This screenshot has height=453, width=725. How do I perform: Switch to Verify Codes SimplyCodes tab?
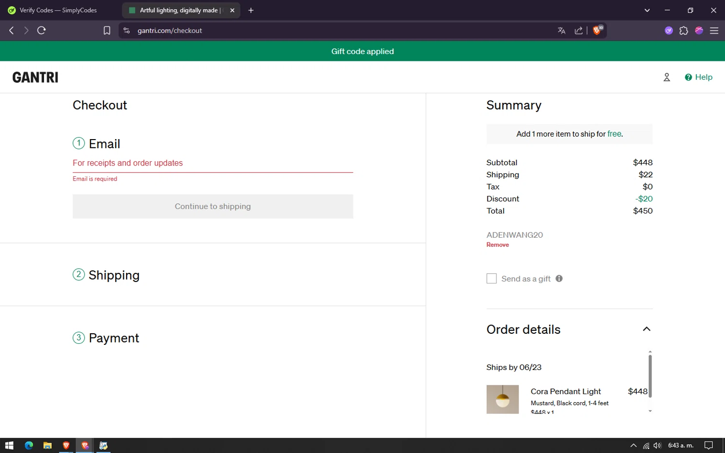click(x=58, y=10)
